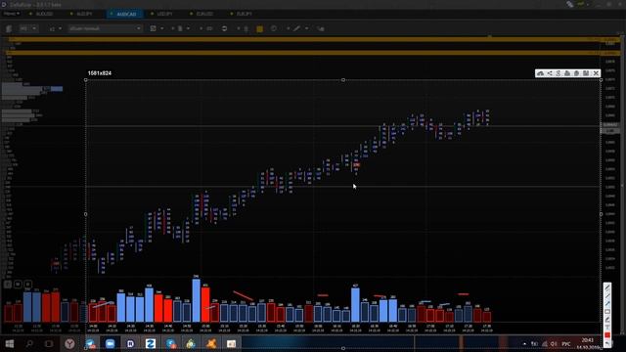The width and height of the screenshot is (626, 352).
Task: Select the rectangle annotation tool
Action: [607, 311]
